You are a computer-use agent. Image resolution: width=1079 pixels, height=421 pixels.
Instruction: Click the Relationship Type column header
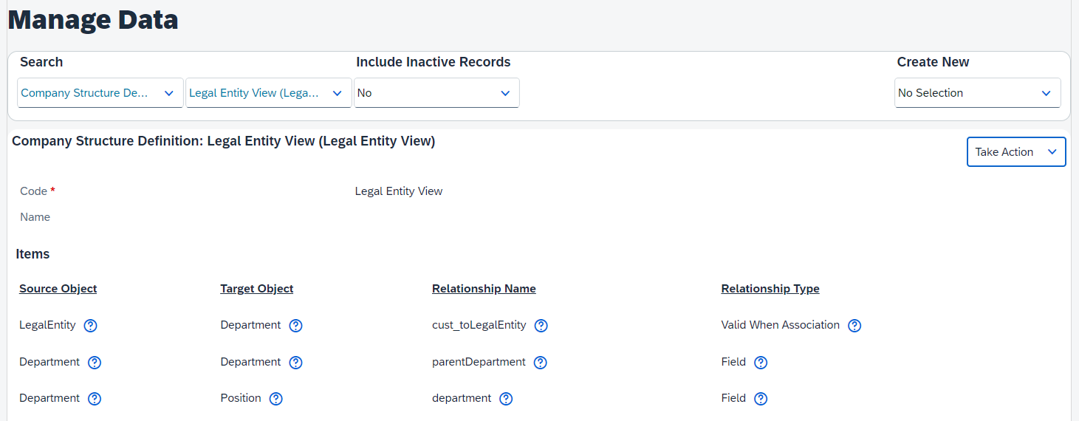coord(770,289)
